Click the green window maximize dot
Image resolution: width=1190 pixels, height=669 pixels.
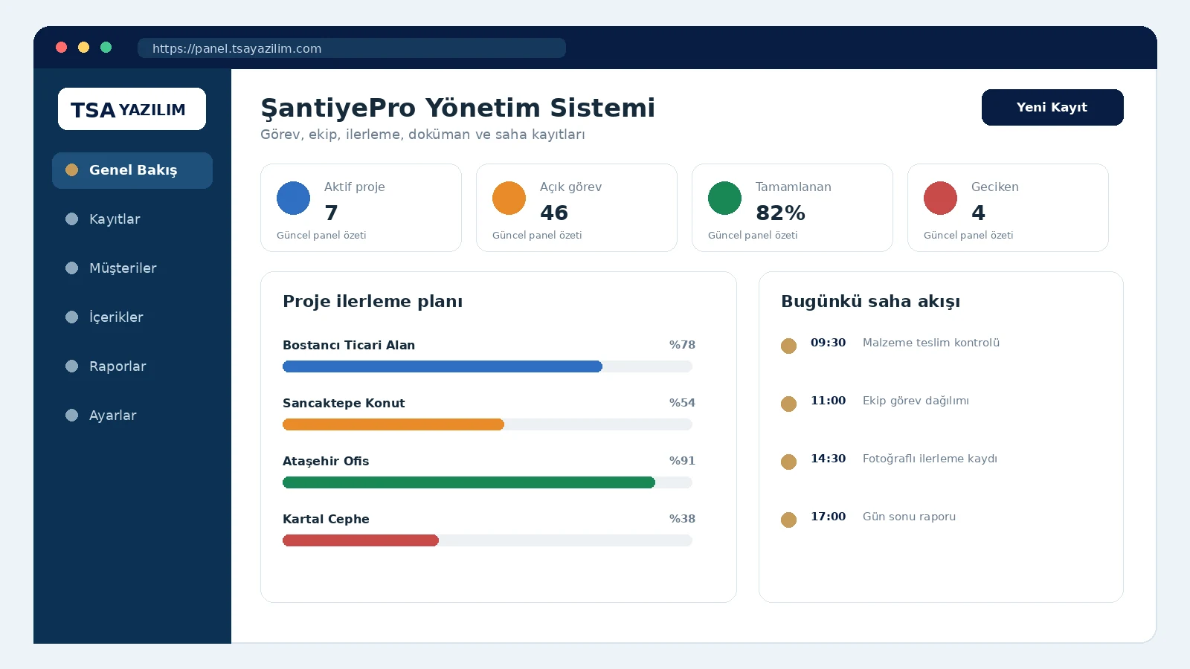[106, 48]
